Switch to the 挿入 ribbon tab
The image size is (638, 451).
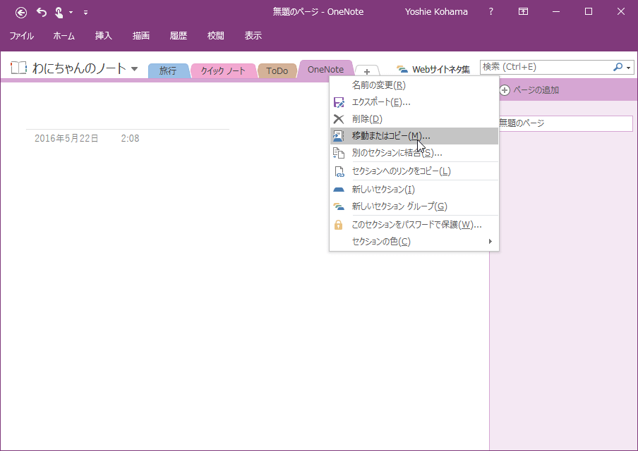click(x=103, y=36)
